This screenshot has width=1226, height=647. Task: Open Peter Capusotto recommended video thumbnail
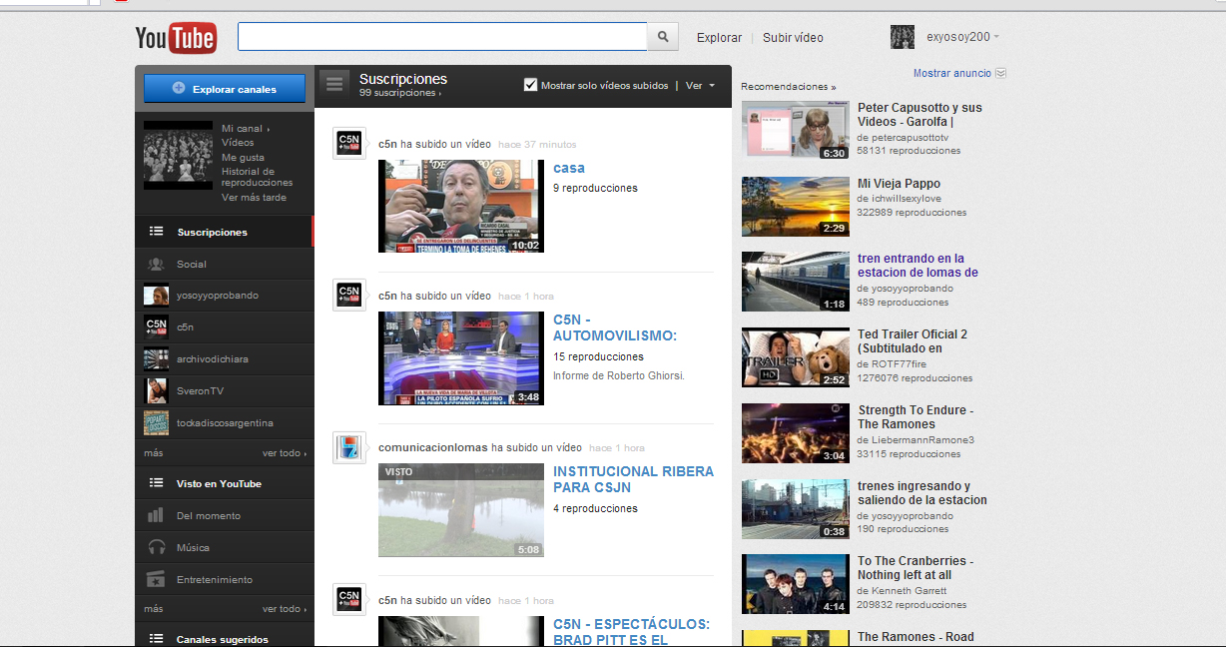tap(795, 130)
